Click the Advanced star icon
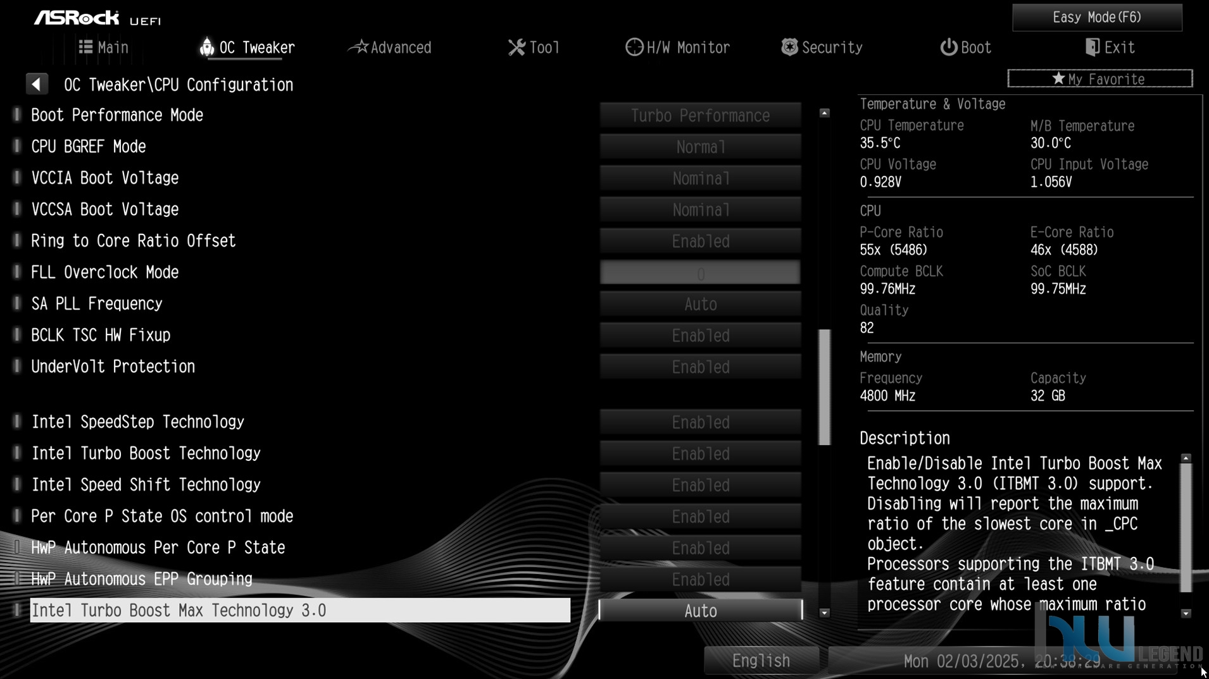The image size is (1209, 679). pyautogui.click(x=359, y=47)
